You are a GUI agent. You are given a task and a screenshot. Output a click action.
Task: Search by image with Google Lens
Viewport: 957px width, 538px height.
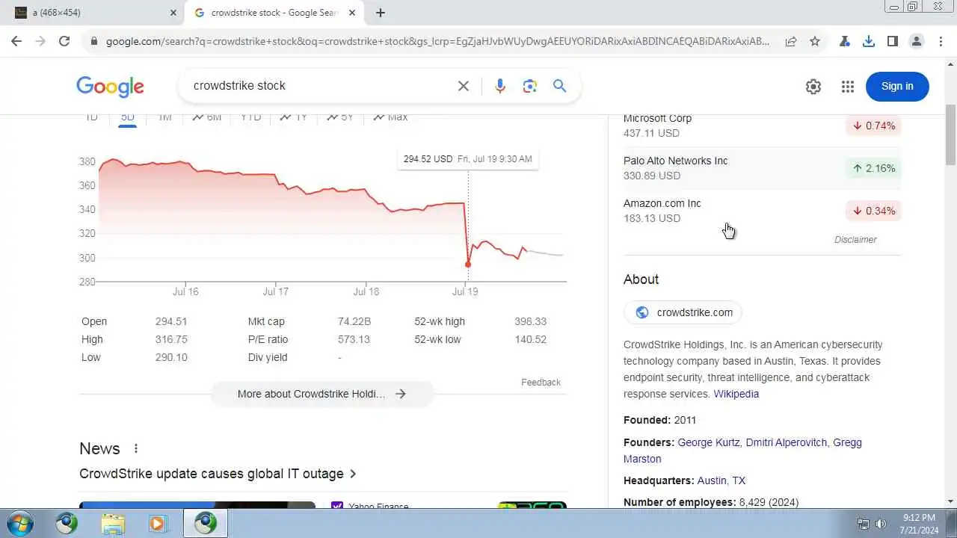(x=530, y=86)
